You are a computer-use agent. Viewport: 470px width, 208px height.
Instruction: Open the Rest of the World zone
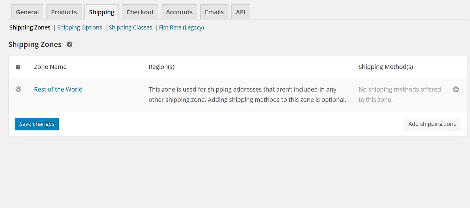pyautogui.click(x=58, y=89)
